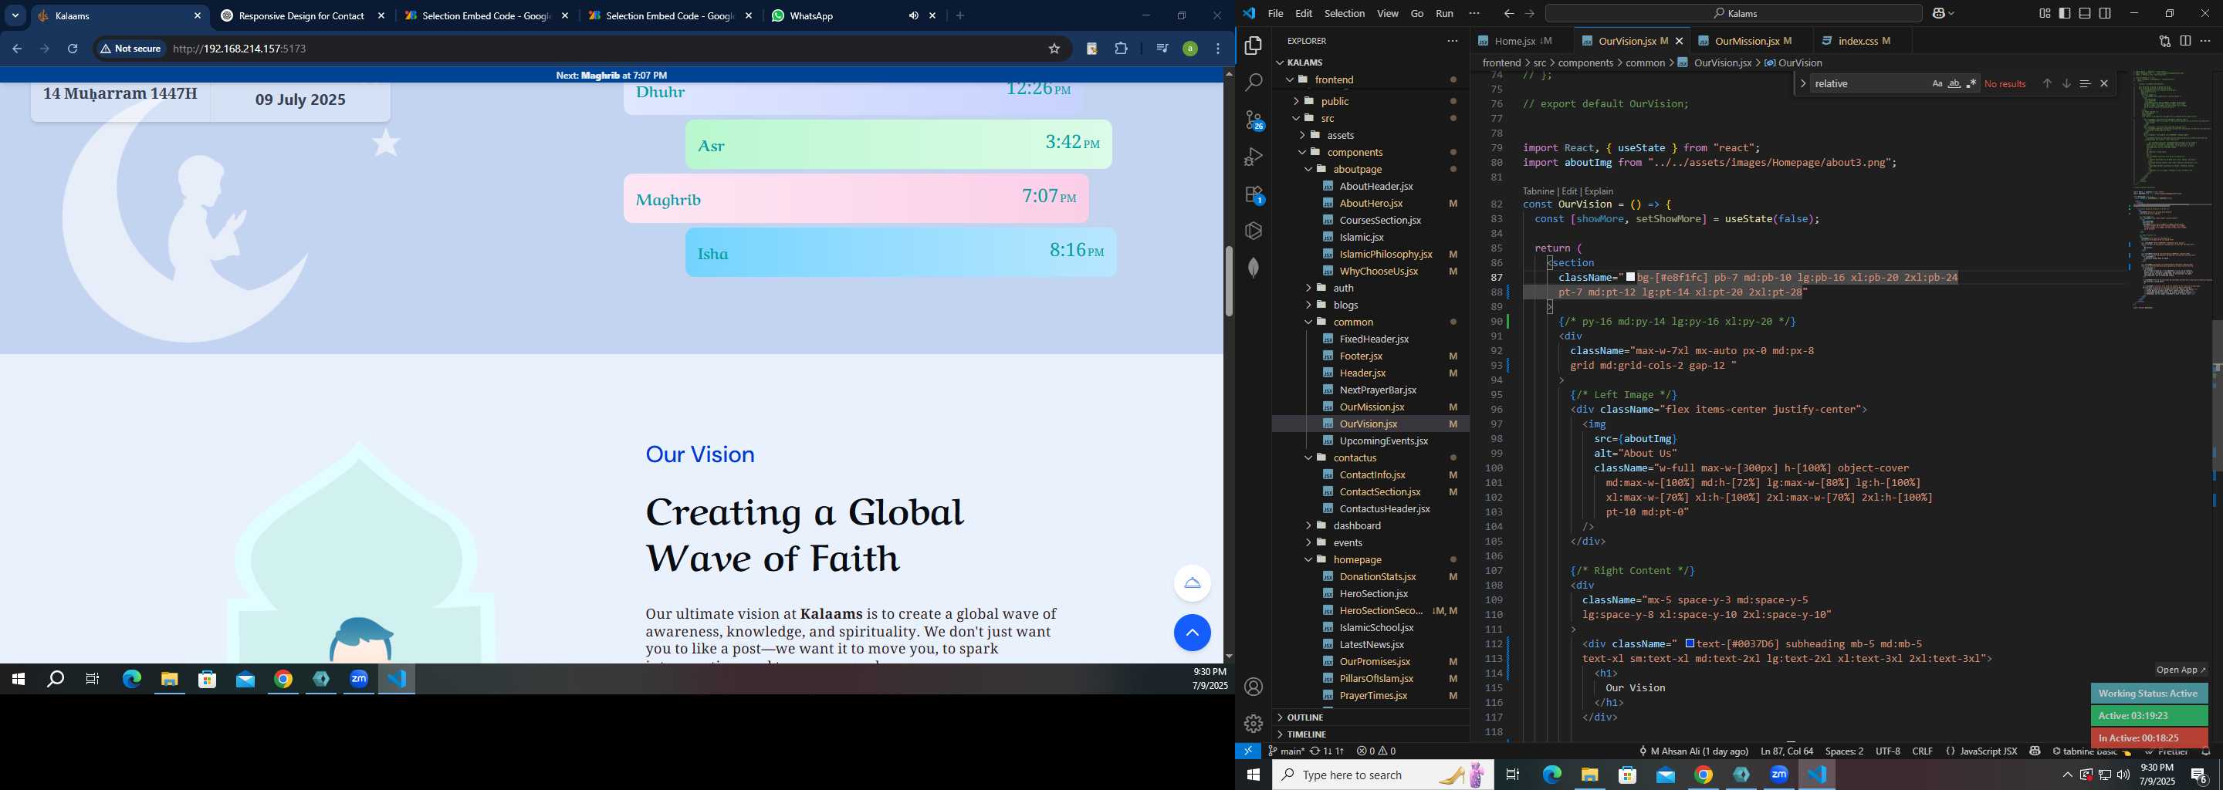Open Explorer panel More Actions ellipsis
The image size is (2223, 790).
click(x=1453, y=41)
